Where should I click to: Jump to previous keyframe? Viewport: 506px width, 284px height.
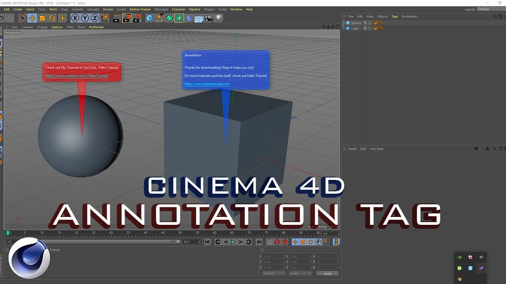(217, 242)
